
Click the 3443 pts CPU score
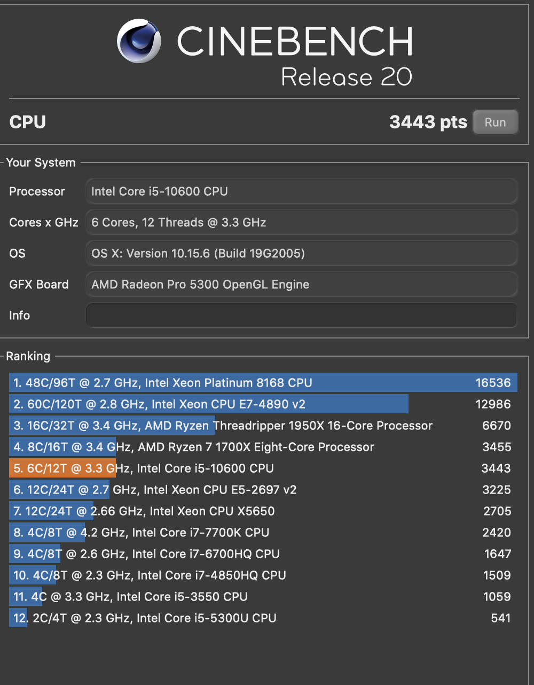[x=428, y=122]
